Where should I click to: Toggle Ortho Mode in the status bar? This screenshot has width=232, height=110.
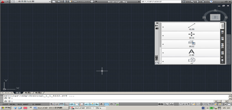(x=67, y=104)
